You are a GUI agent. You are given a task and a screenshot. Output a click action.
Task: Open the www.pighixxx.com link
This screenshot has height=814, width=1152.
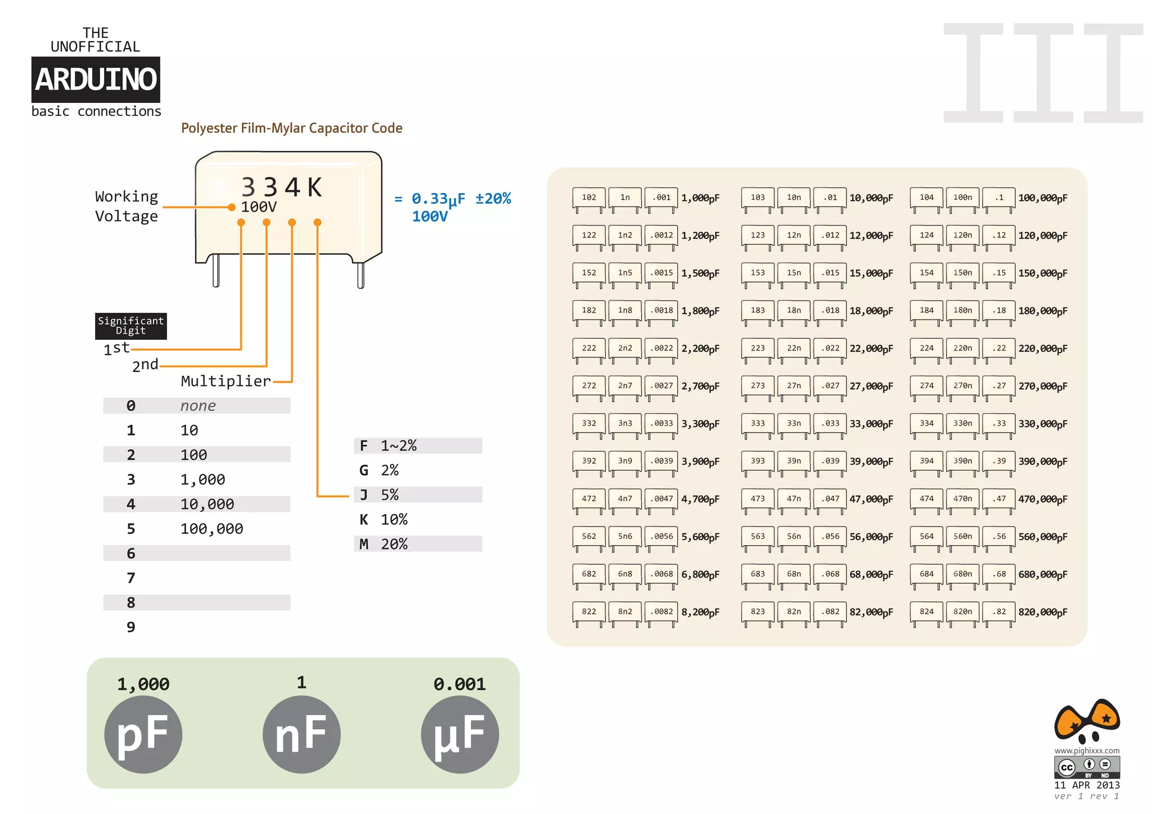(1087, 750)
